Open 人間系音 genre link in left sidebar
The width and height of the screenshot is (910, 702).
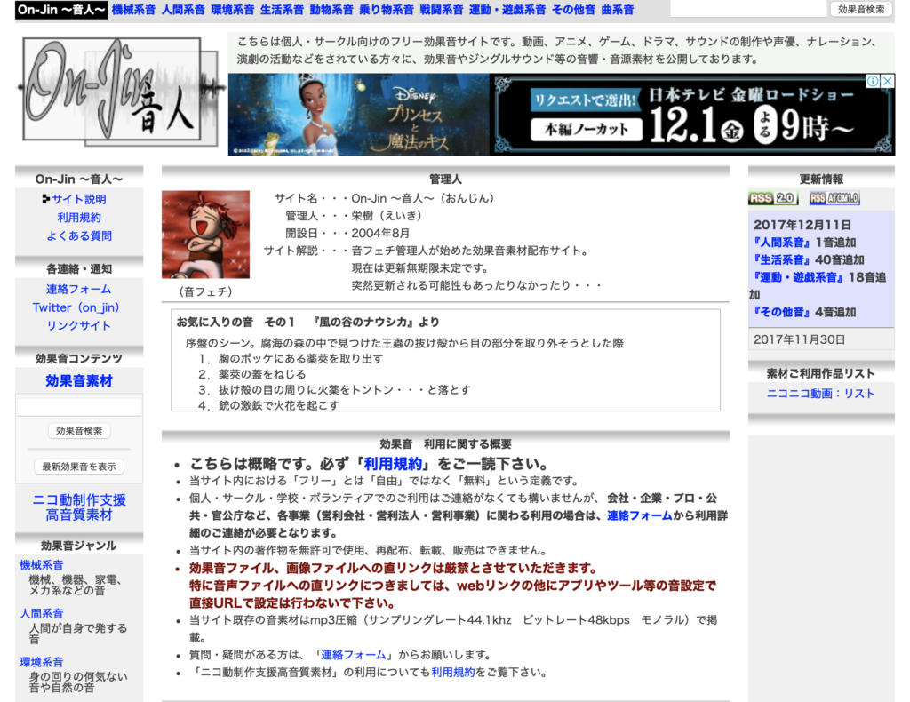coord(42,613)
